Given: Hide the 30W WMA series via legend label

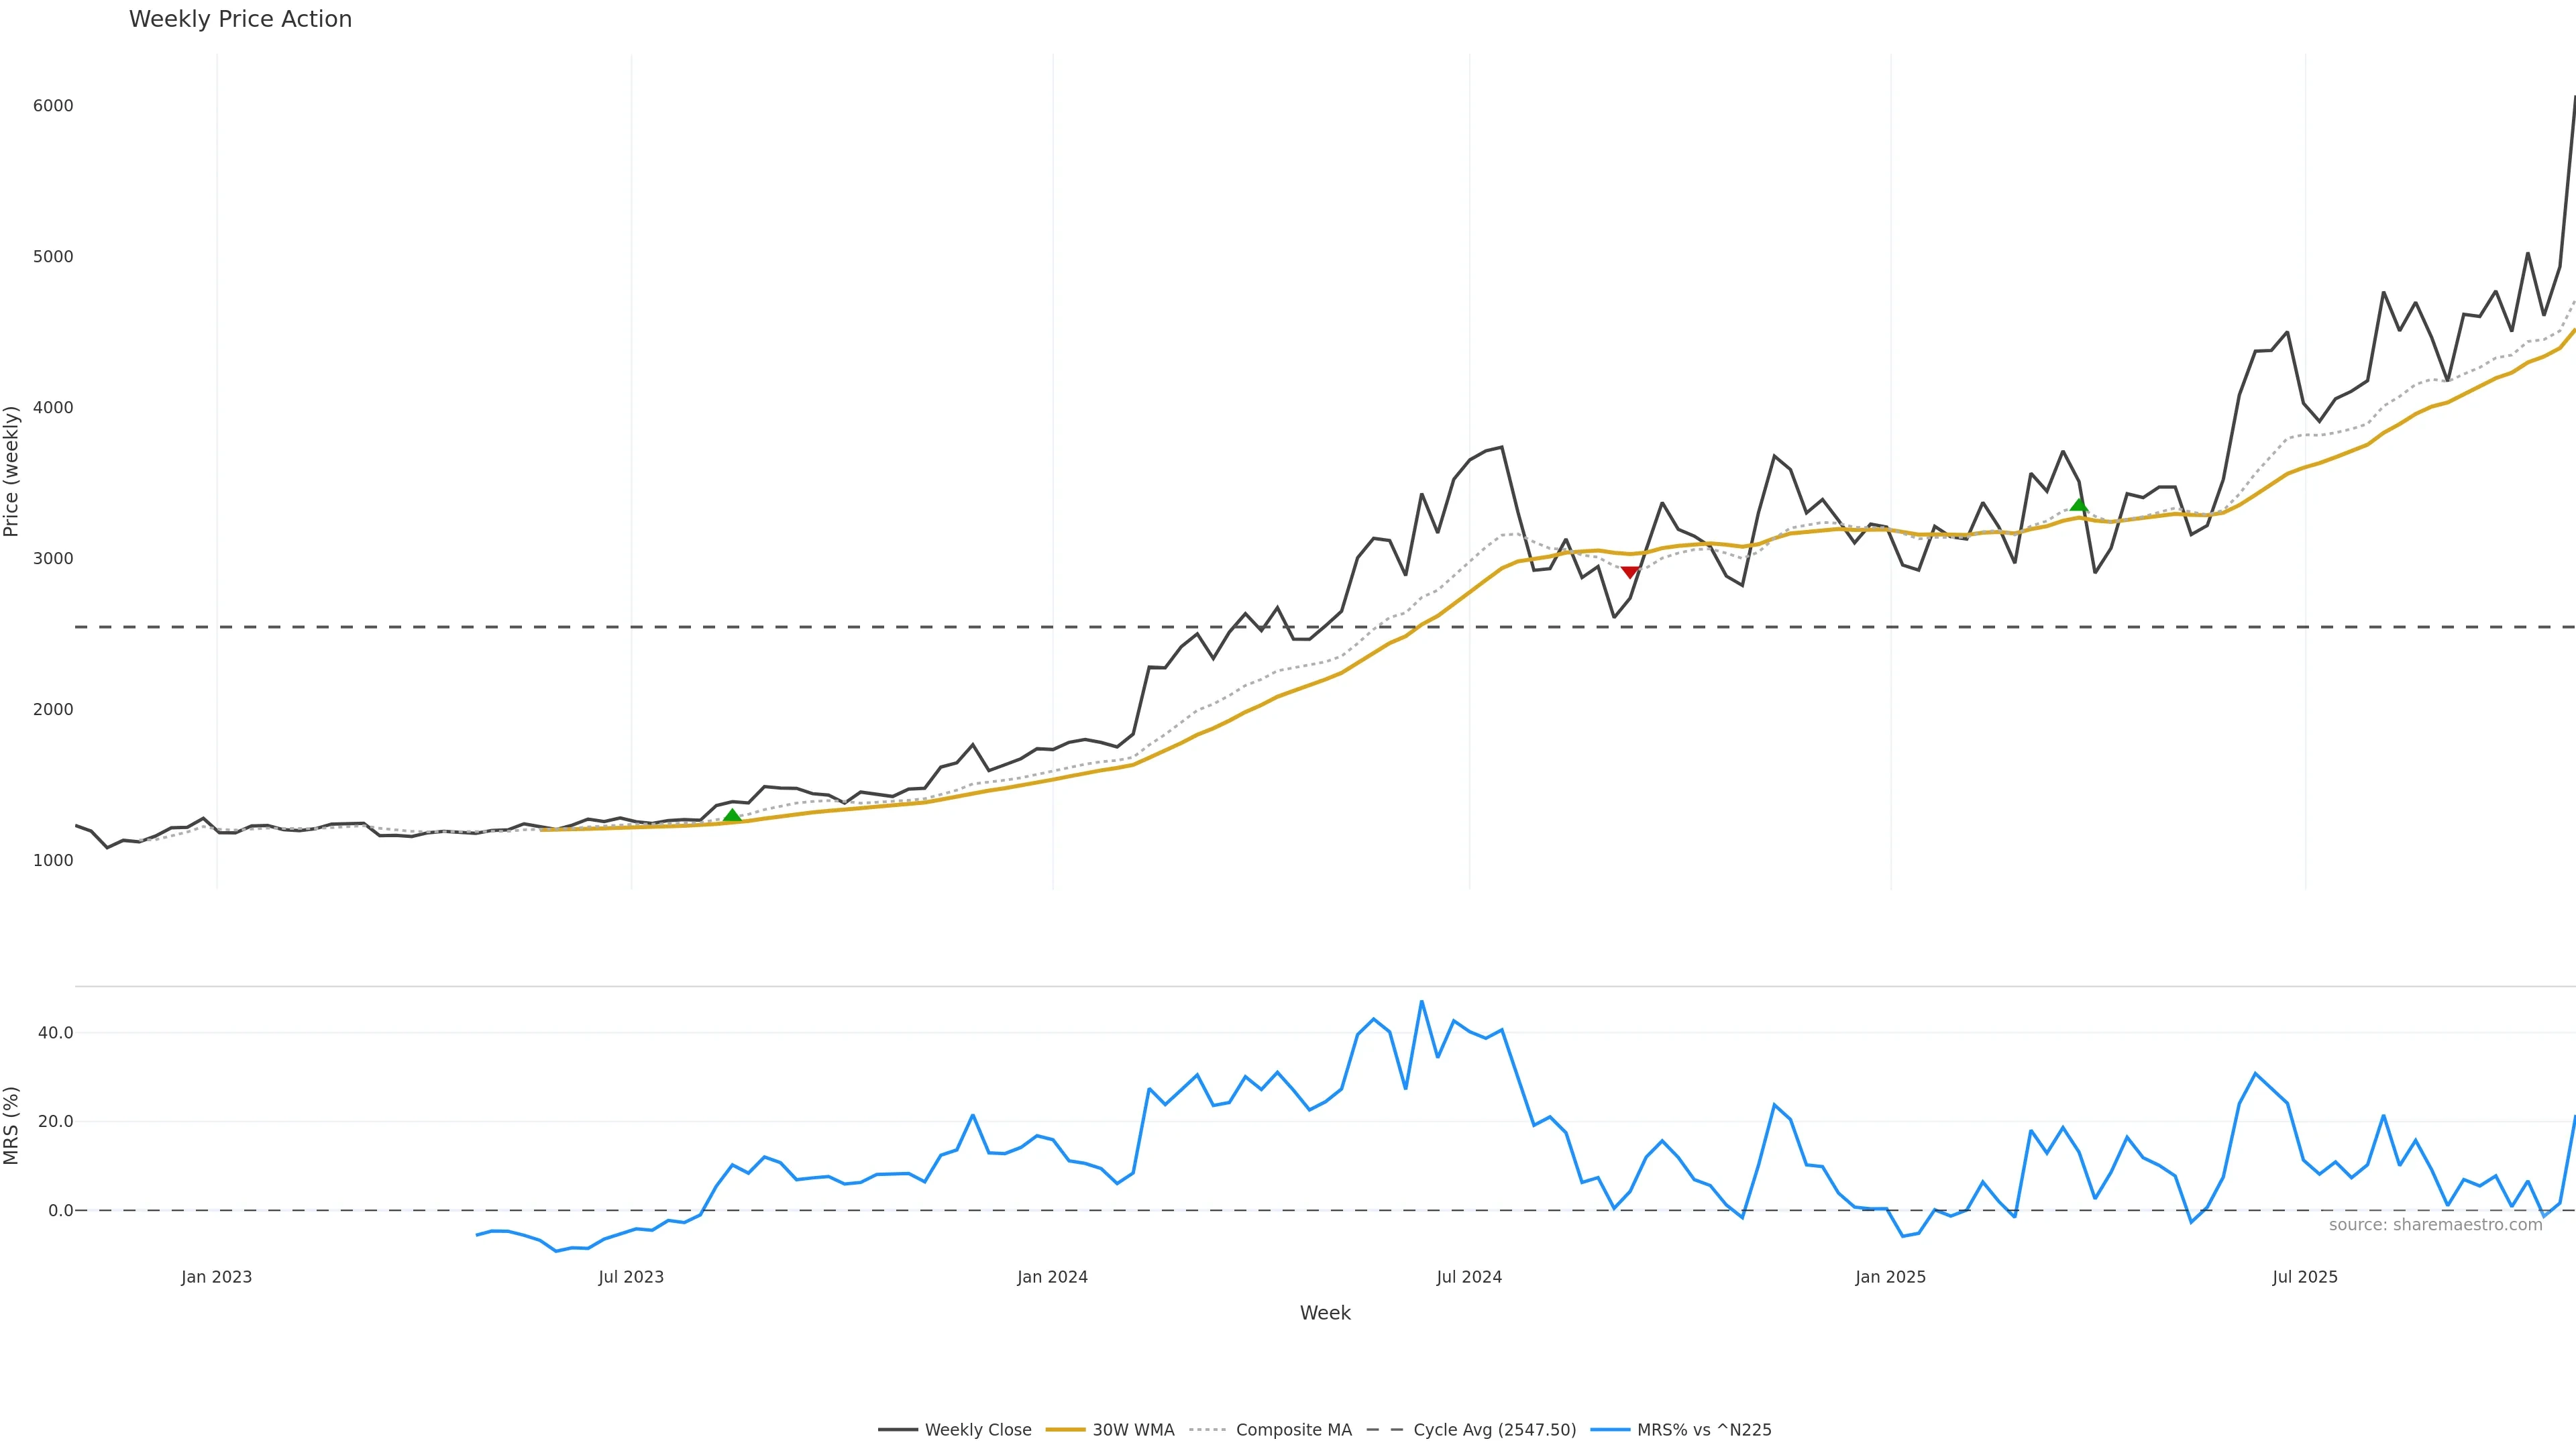Looking at the screenshot, I should tap(1133, 1430).
